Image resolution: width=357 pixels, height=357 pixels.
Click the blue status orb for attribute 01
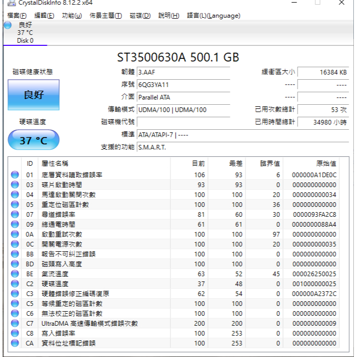(15, 175)
